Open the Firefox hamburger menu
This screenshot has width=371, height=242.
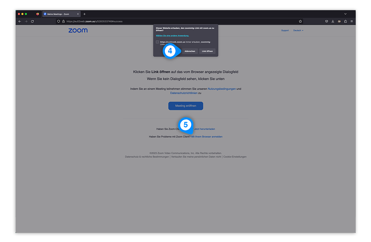(352, 21)
